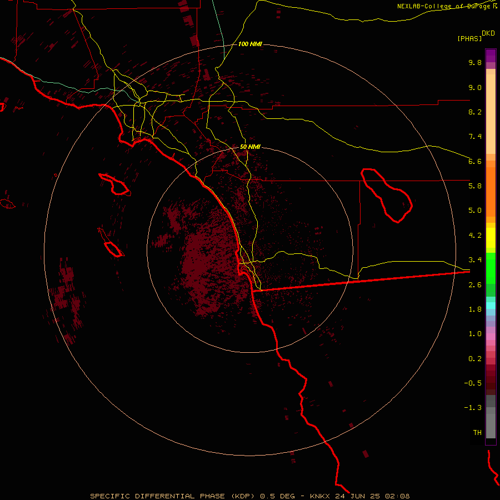Click the 1.8 color scale value
Viewport: 500px width, 500px height.
pyautogui.click(x=475, y=309)
